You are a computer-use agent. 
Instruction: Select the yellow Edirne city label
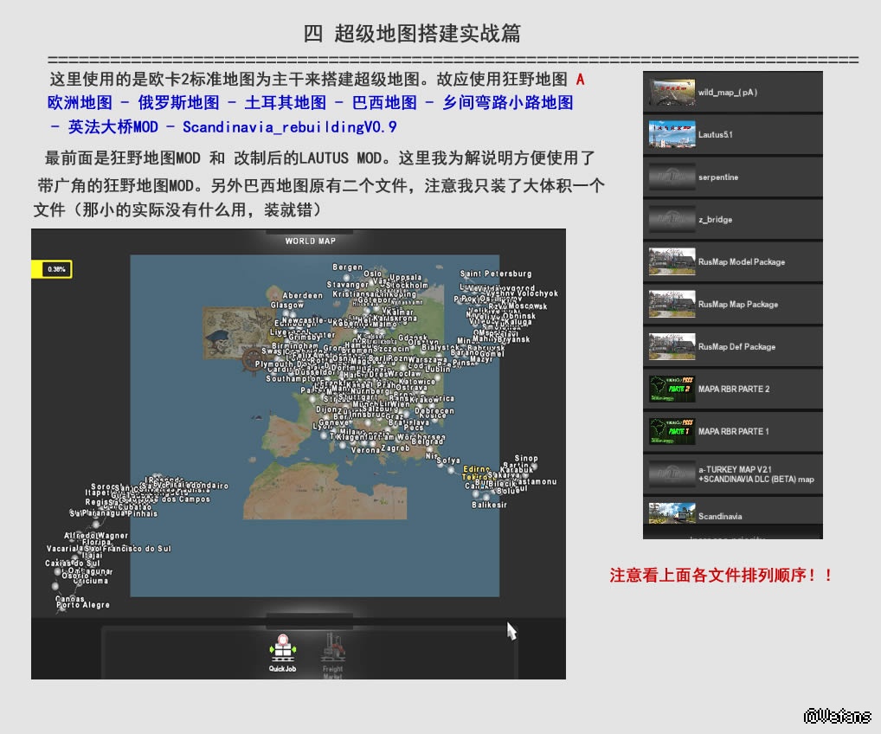click(476, 468)
